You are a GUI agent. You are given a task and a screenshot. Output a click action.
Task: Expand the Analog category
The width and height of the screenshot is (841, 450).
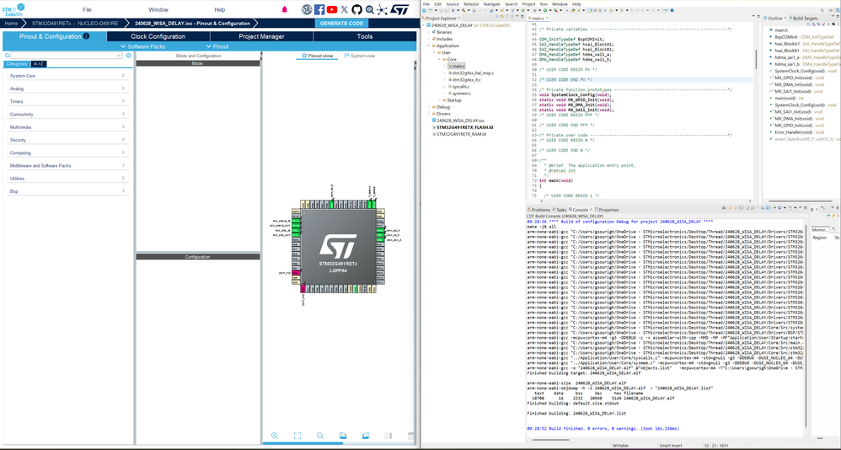[x=67, y=88]
